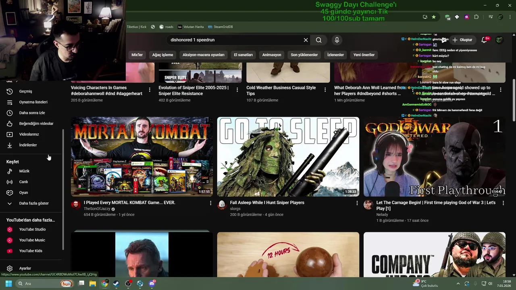Select the Aksiyon-macera oyunları filter chip
The width and height of the screenshot is (516, 290).
pyautogui.click(x=203, y=55)
